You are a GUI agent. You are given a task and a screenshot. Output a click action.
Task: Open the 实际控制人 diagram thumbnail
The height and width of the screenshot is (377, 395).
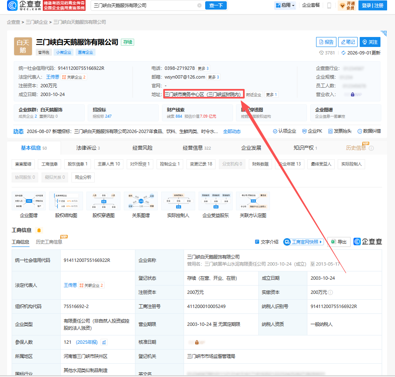(178, 201)
